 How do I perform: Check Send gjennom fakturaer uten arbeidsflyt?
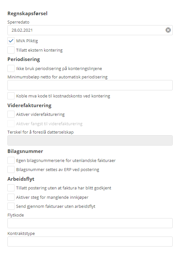(11, 206)
